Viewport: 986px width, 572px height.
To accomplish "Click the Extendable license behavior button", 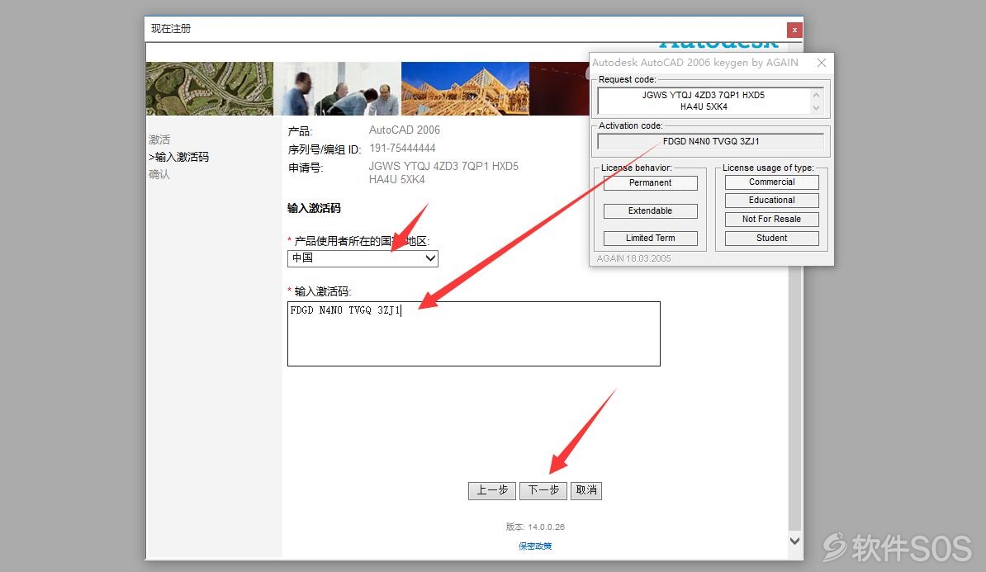I will (650, 210).
